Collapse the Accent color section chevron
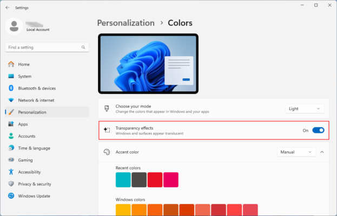The width and height of the screenshot is (337, 216). (322, 152)
